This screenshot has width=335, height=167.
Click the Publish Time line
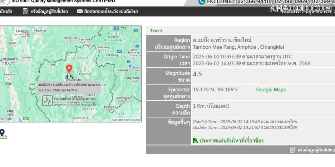pyautogui.click(x=245, y=122)
